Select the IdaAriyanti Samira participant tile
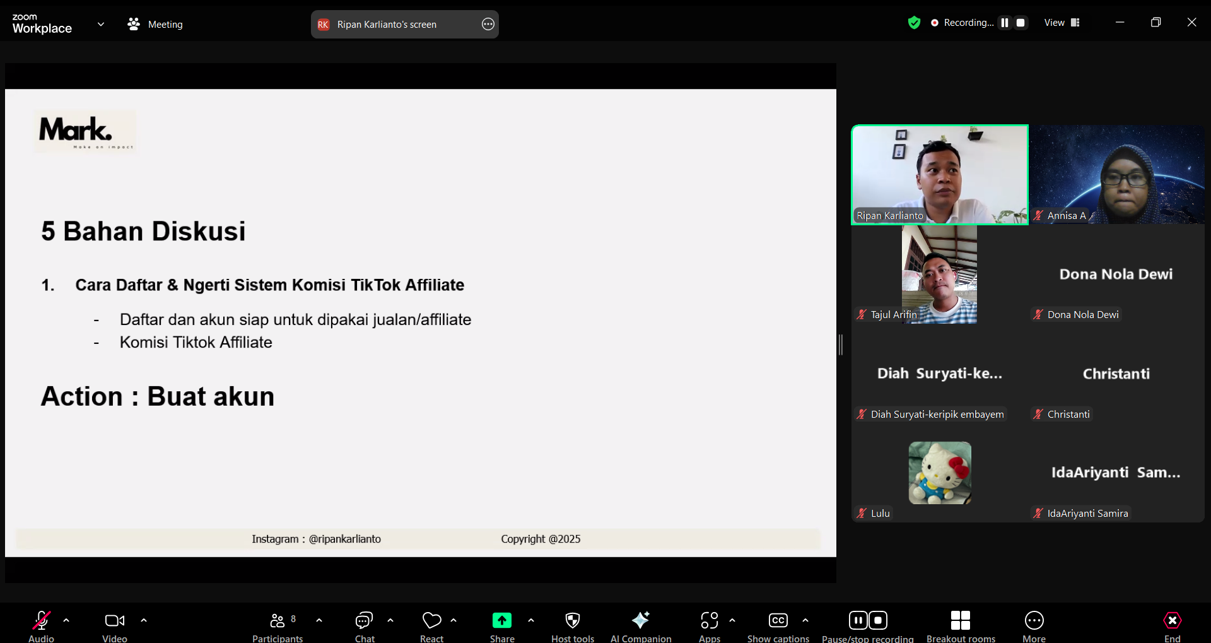 [1116, 473]
